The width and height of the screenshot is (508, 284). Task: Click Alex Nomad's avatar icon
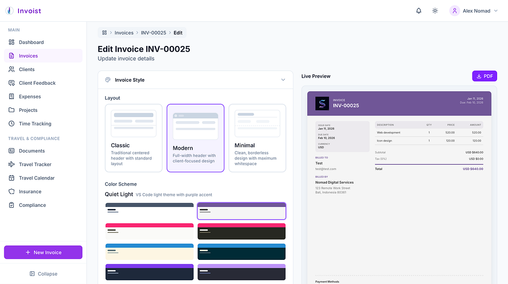tap(455, 11)
